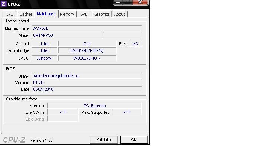Click the Southbridge label
The height and width of the screenshot is (168, 268).
18,50
